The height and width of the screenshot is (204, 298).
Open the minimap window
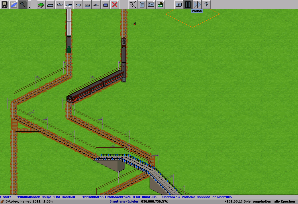14,4
